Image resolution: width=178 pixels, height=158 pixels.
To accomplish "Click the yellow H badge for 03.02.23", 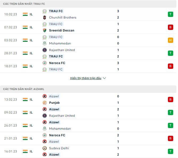I will click(170, 40).
